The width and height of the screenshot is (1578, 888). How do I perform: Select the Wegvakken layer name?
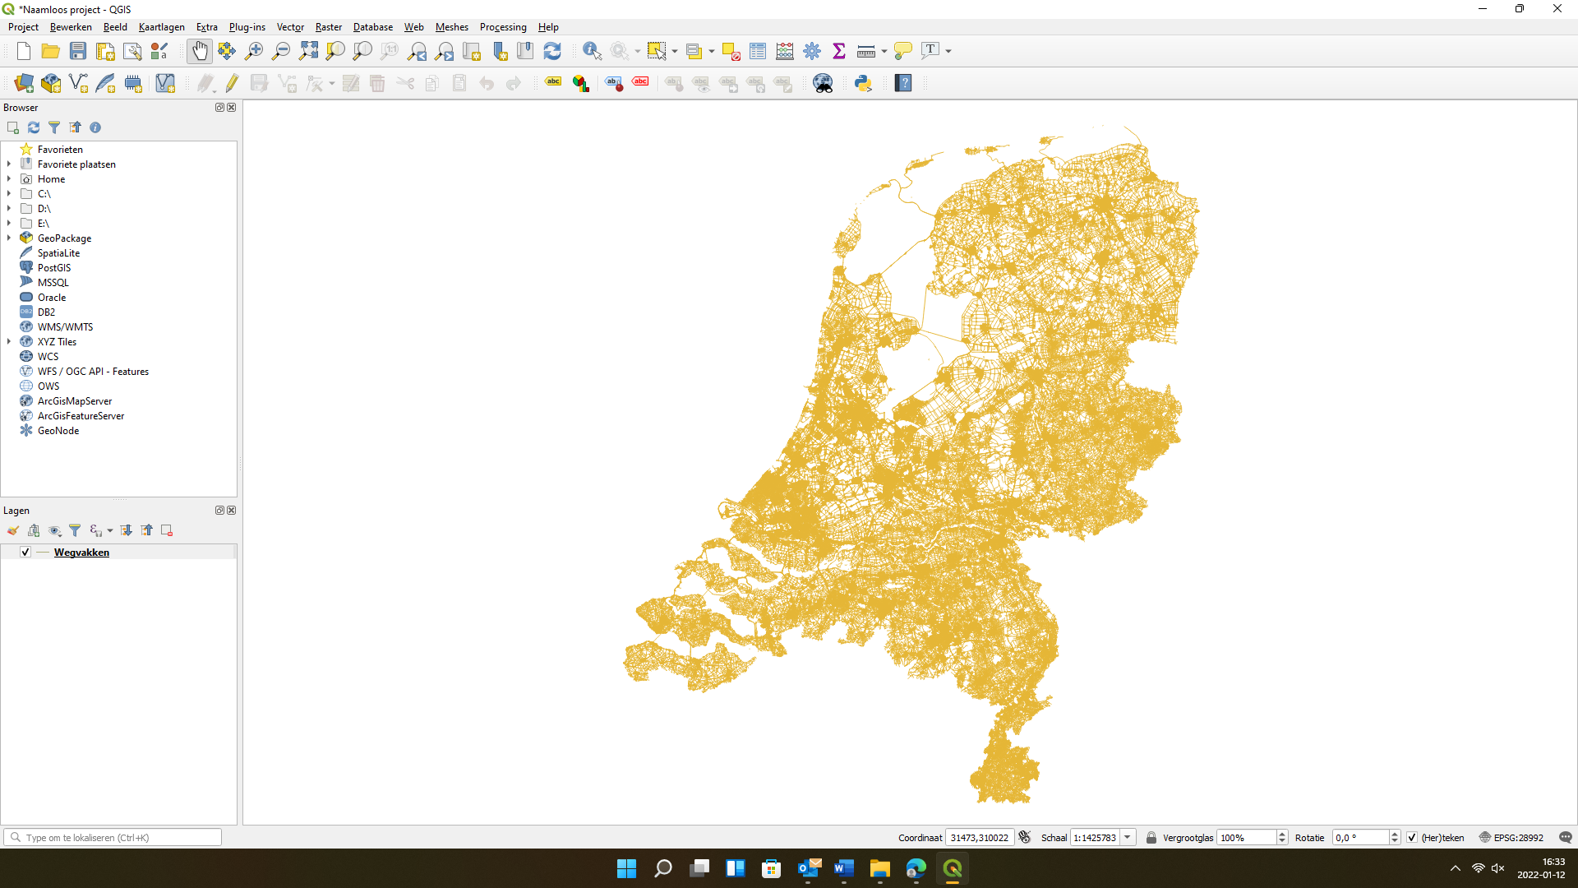click(x=81, y=553)
